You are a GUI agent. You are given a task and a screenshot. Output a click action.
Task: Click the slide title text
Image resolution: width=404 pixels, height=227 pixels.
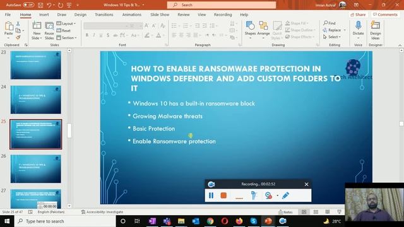pyautogui.click(x=235, y=78)
